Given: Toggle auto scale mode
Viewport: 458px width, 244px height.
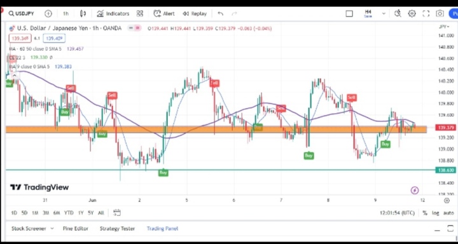Looking at the screenshot, I should click(448, 213).
